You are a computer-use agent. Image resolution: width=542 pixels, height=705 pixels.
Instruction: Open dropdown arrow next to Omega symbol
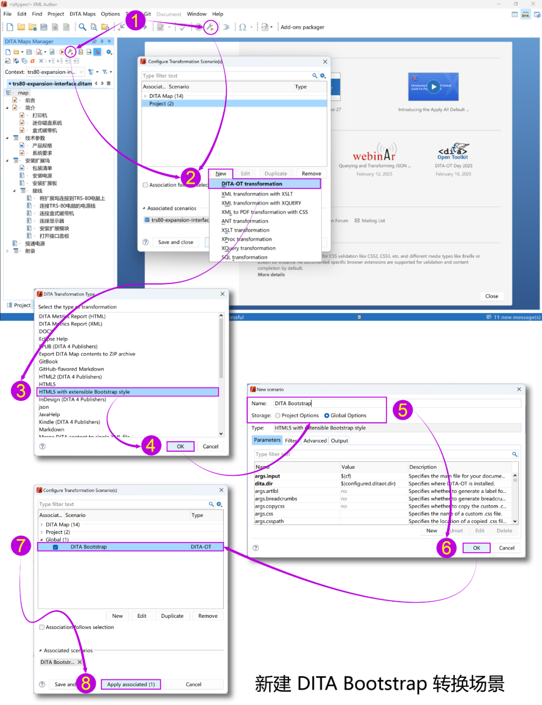pyautogui.click(x=251, y=27)
